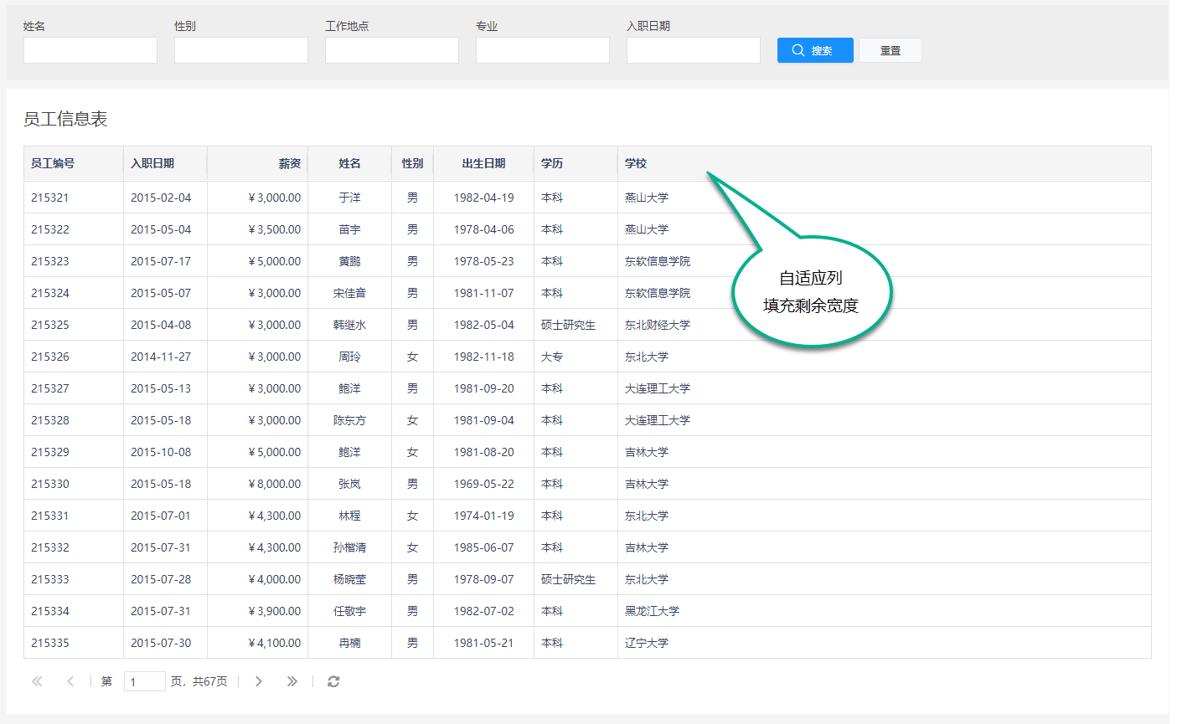
Task: Jump to last page icon
Action: pos(292,681)
